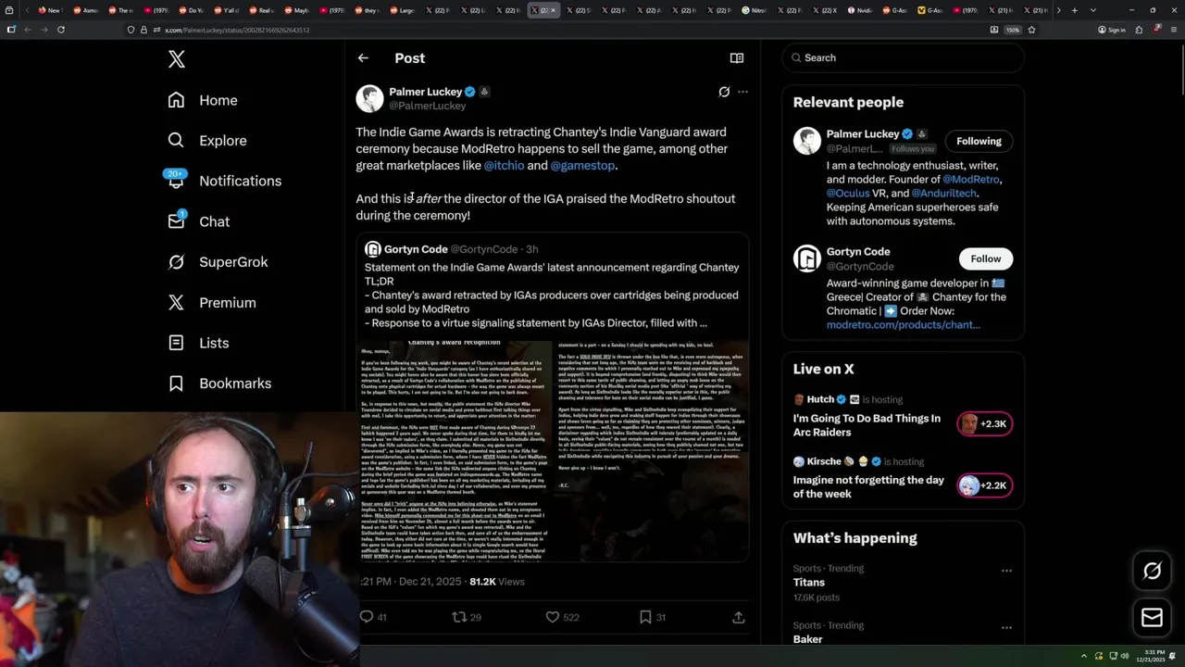
Task: Open the @gamestop mention link
Action: (582, 165)
